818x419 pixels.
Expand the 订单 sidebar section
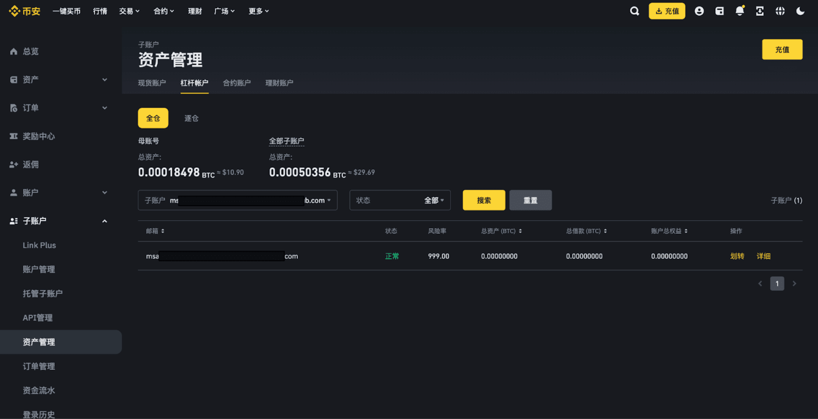(x=104, y=108)
